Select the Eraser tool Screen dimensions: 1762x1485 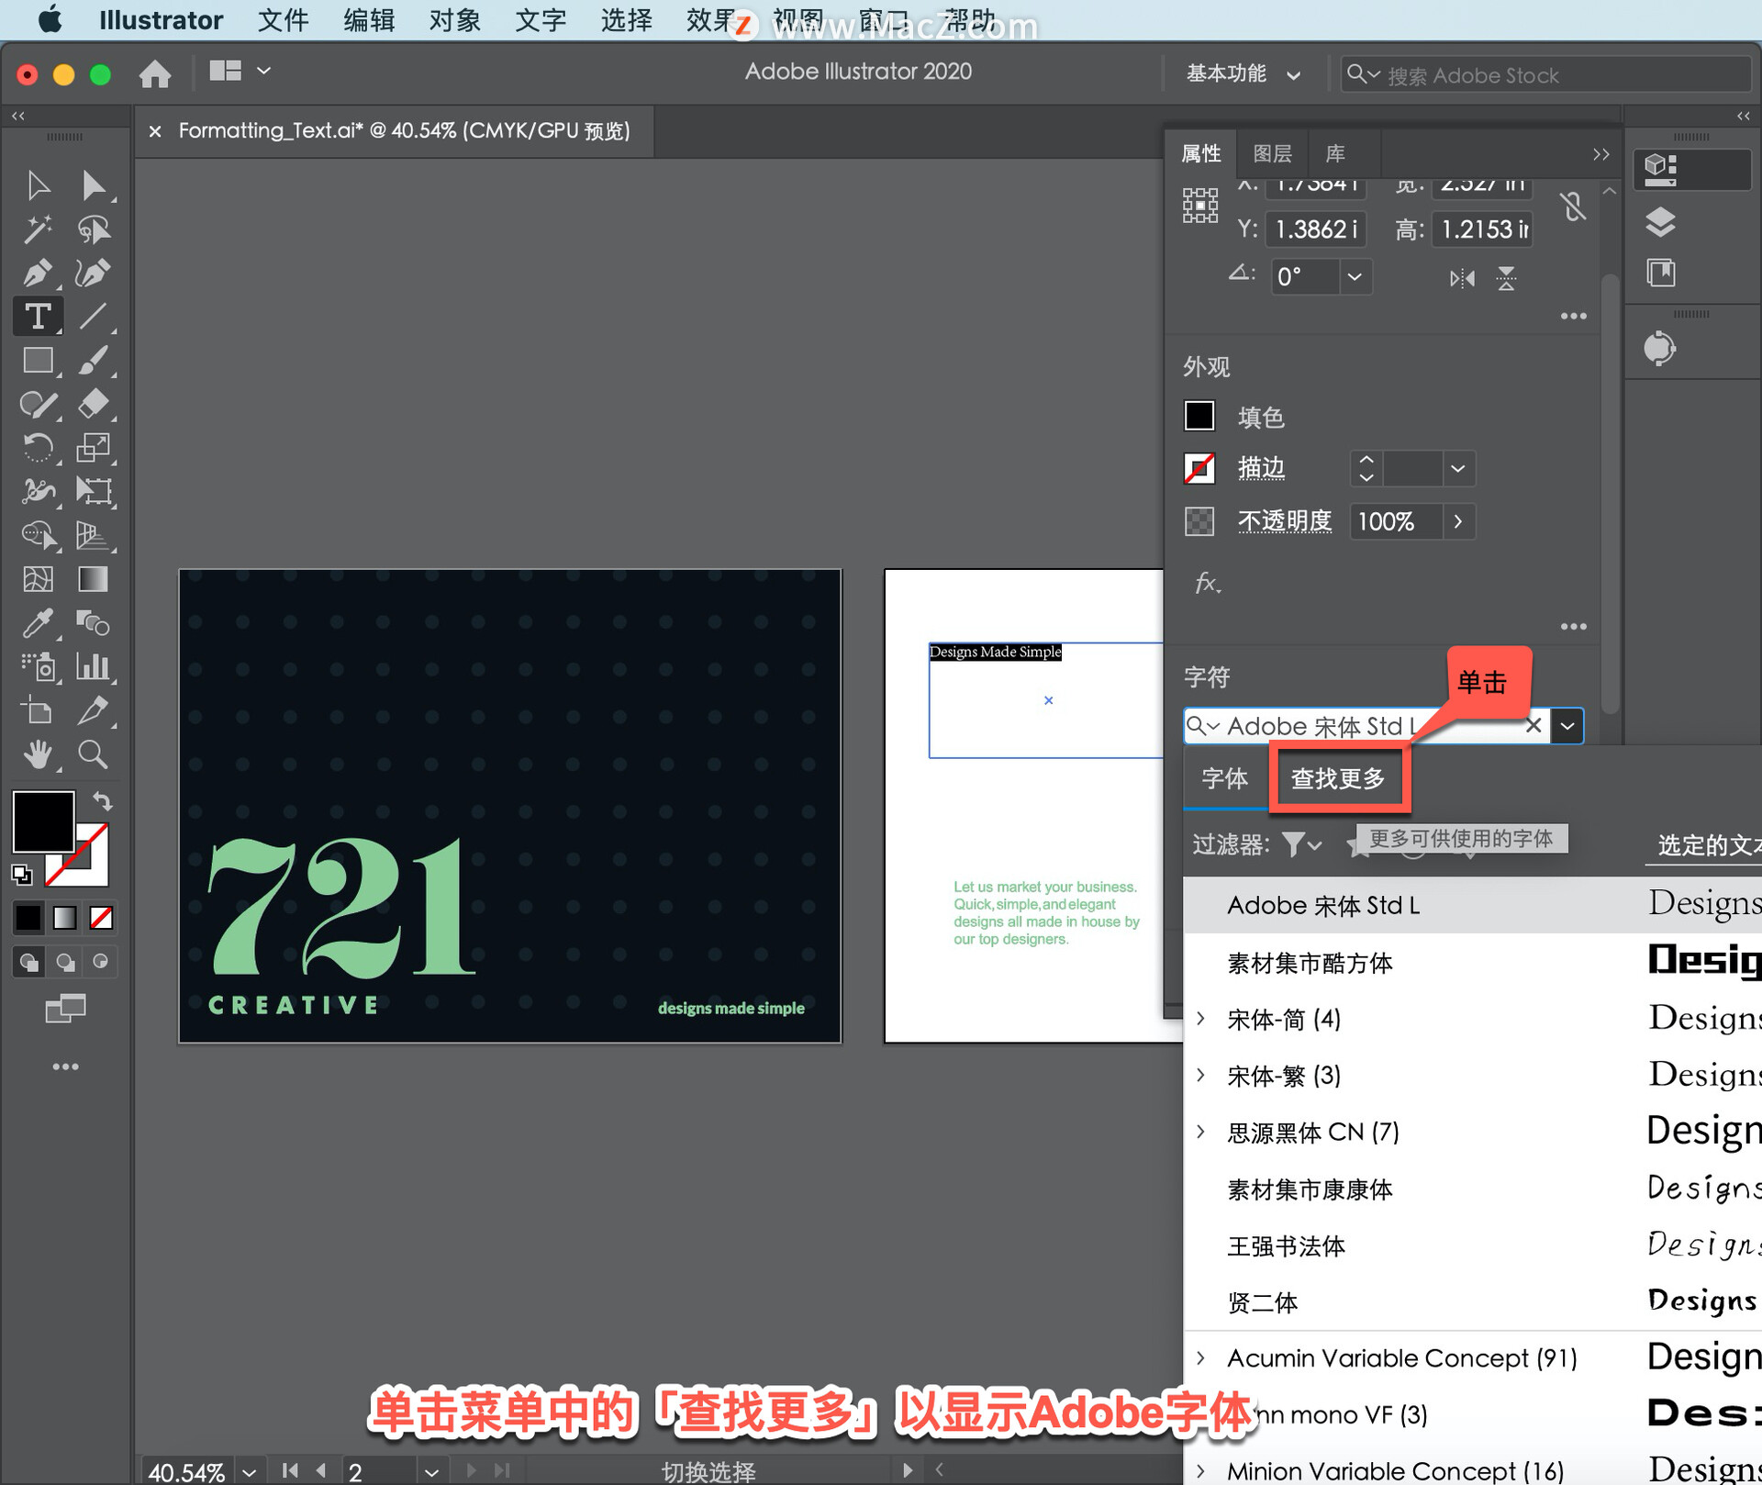pyautogui.click(x=93, y=404)
